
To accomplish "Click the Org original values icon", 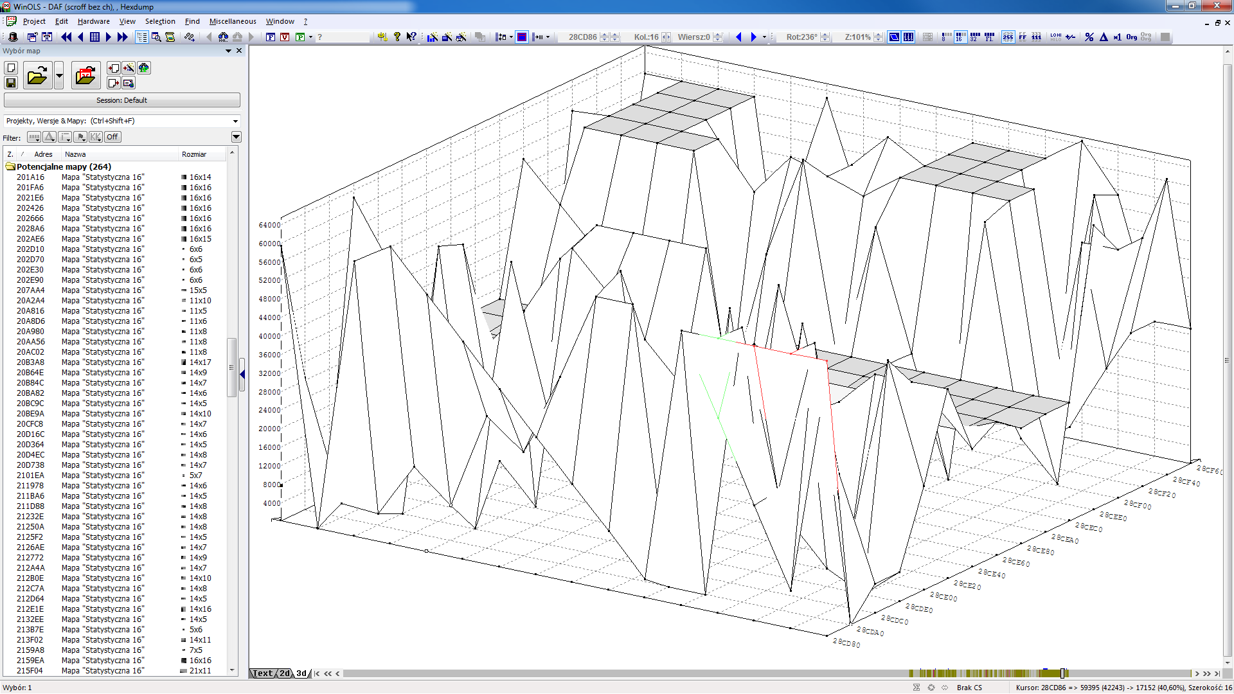I will click(x=1131, y=37).
